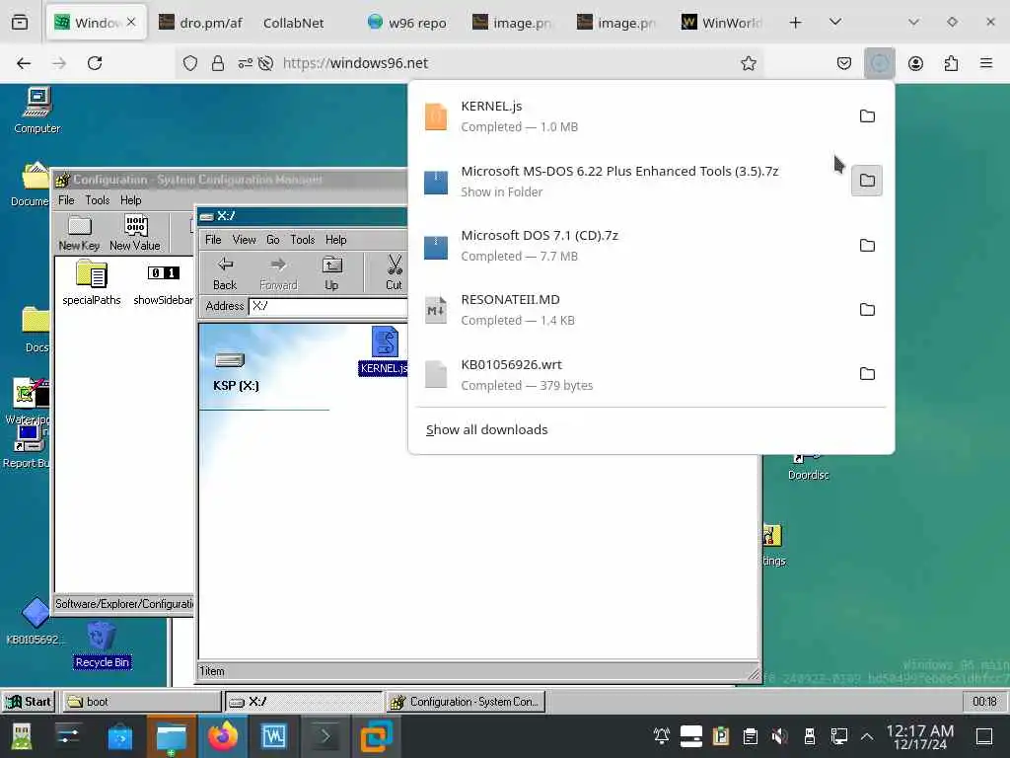1010x758 pixels.
Task: Select the specialPaths key
Action: [x=92, y=282]
